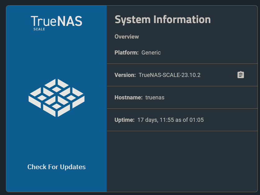This screenshot has width=260, height=195.
Task: Click the uptime value '17 days, 11:55 as of 01:05'
Action: pyautogui.click(x=170, y=120)
